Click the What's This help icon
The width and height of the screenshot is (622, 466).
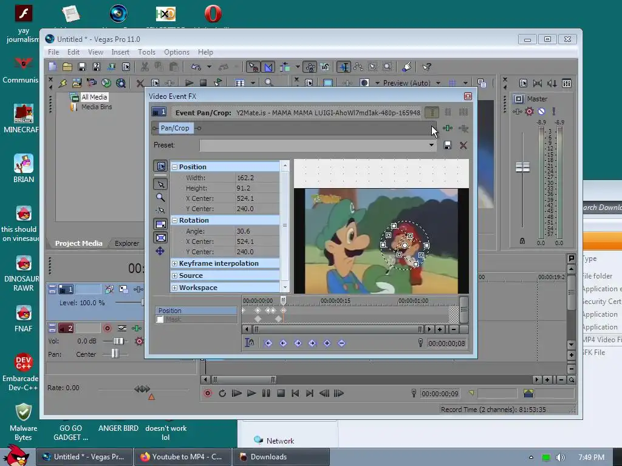coord(427,67)
